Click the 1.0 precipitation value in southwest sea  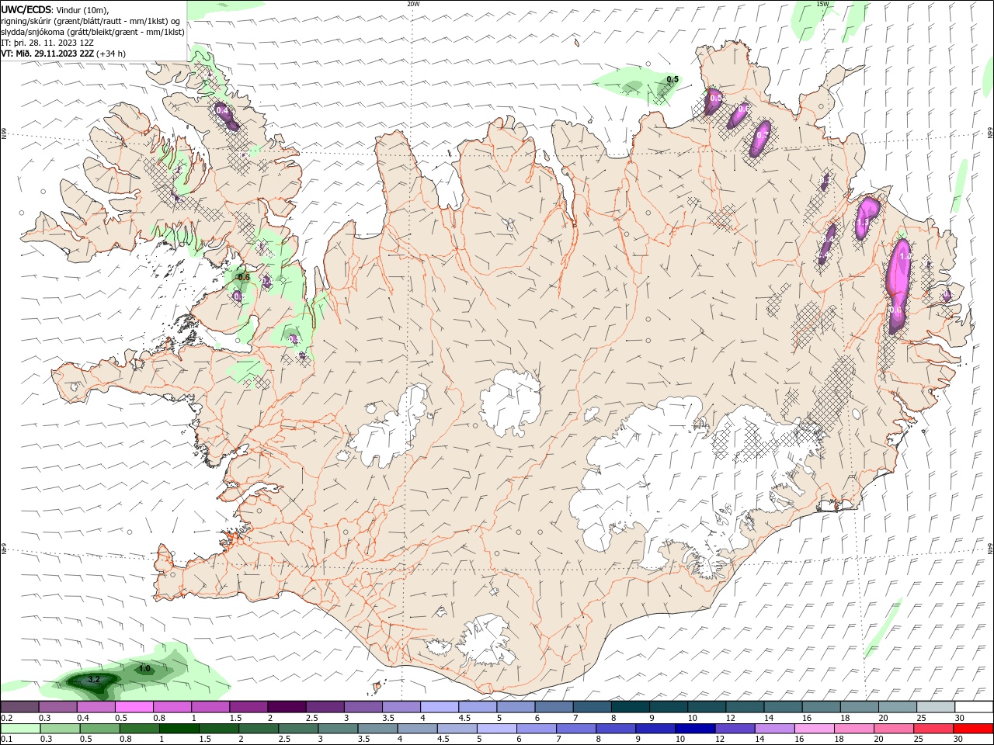click(144, 668)
